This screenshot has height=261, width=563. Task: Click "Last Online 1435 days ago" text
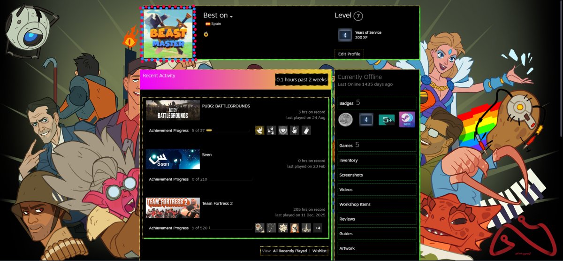coord(365,84)
